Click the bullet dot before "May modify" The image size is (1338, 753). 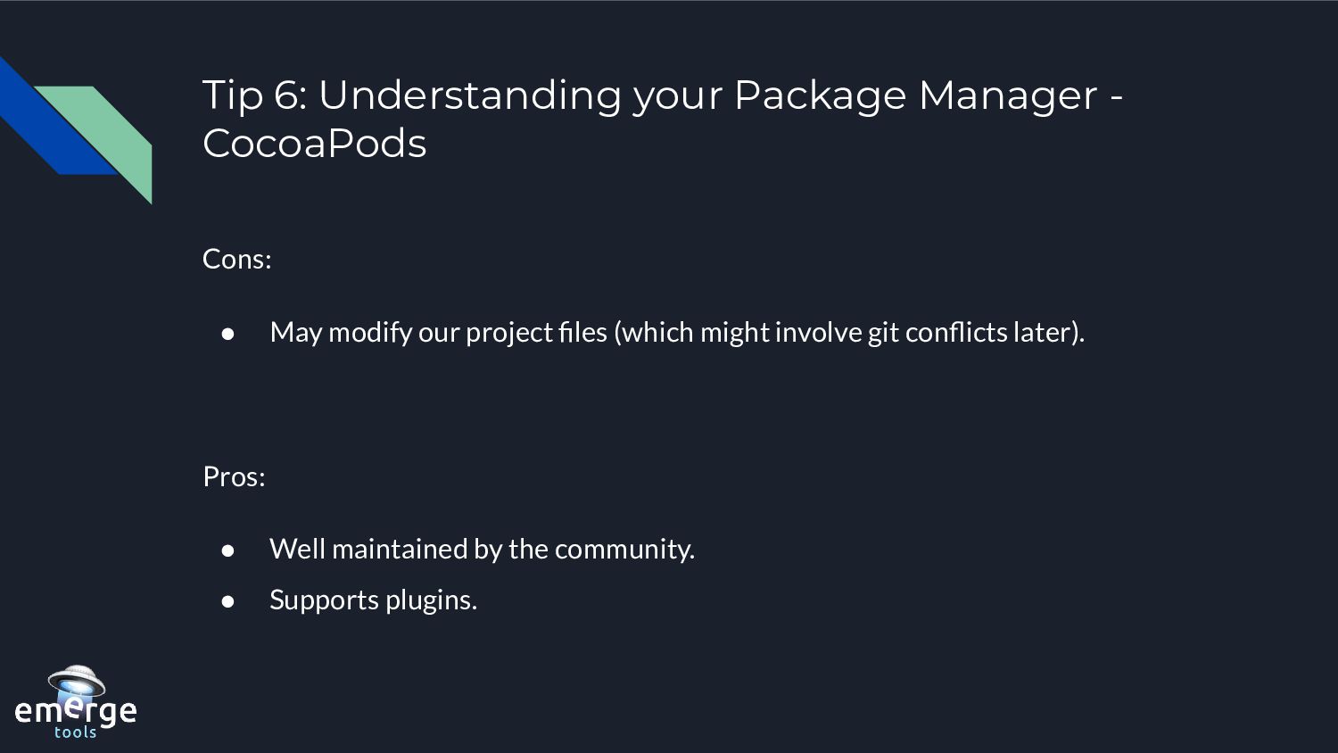pos(227,333)
